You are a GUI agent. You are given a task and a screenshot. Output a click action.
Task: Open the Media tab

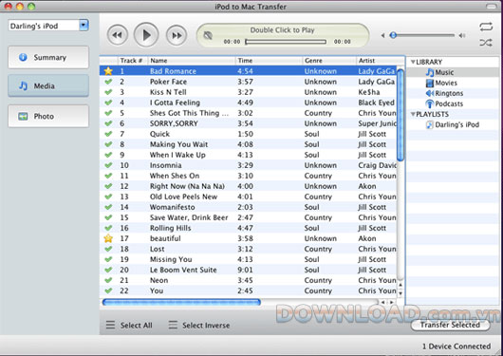[x=48, y=85]
